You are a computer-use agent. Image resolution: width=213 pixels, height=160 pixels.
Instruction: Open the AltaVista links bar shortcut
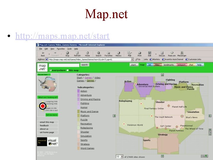155,60
